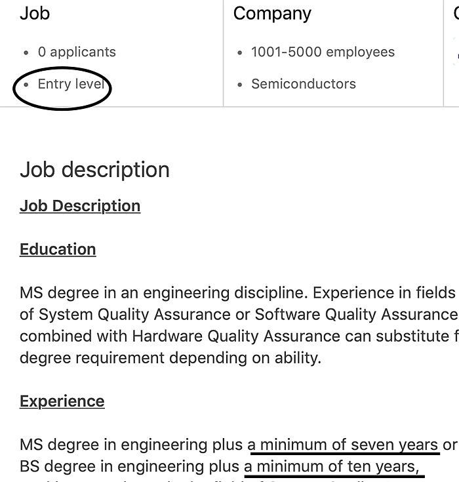Image resolution: width=459 pixels, height=482 pixels.
Task: Click the underlined 'a minimum of seven years' text
Action: pos(344,445)
